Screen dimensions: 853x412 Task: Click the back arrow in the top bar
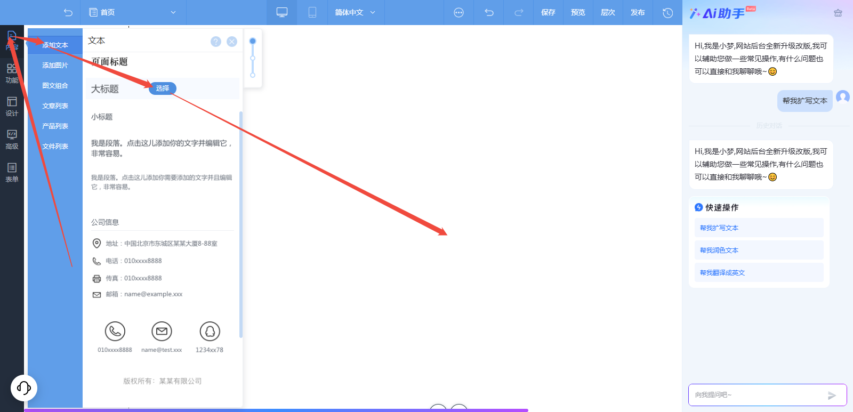click(68, 12)
